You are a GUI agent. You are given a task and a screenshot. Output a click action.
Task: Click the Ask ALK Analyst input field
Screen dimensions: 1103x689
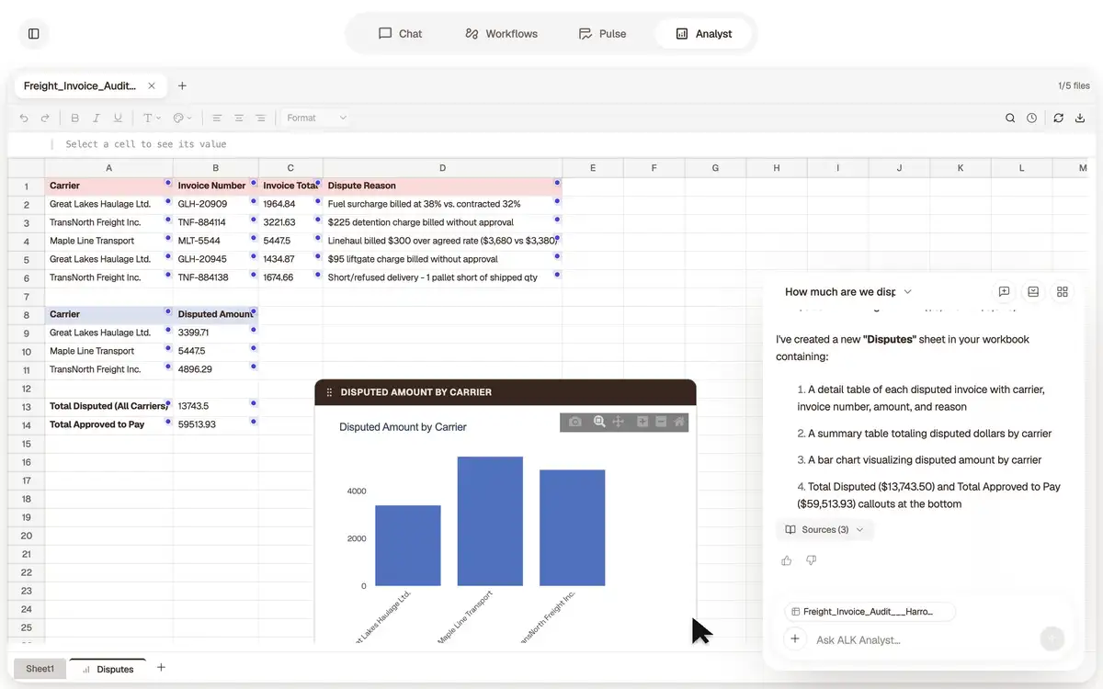pyautogui.click(x=924, y=640)
